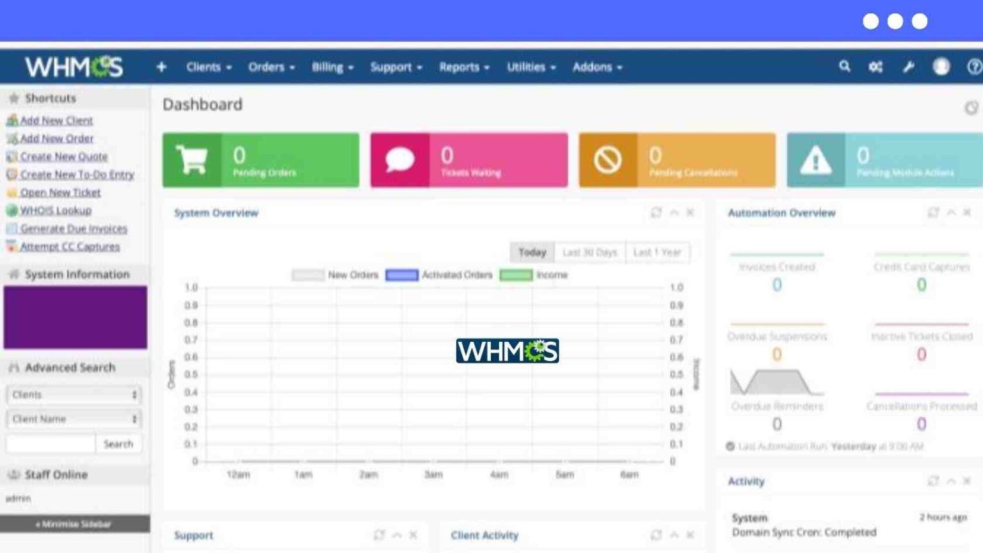Click the Cancellations Processed count
Image resolution: width=983 pixels, height=553 pixels.
pos(922,424)
